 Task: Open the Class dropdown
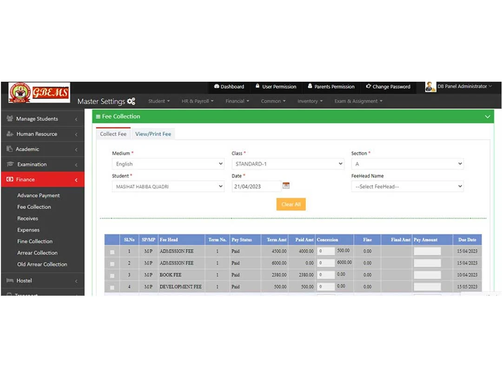pyautogui.click(x=287, y=163)
